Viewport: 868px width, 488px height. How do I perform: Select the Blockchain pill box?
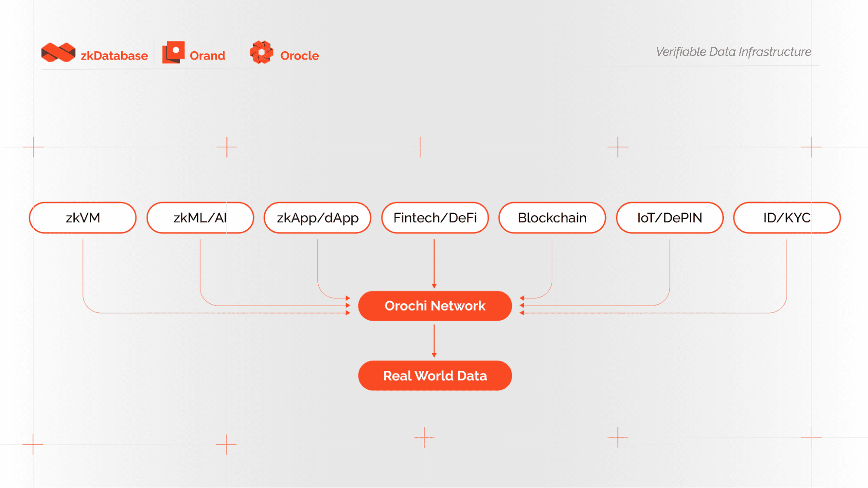click(552, 218)
